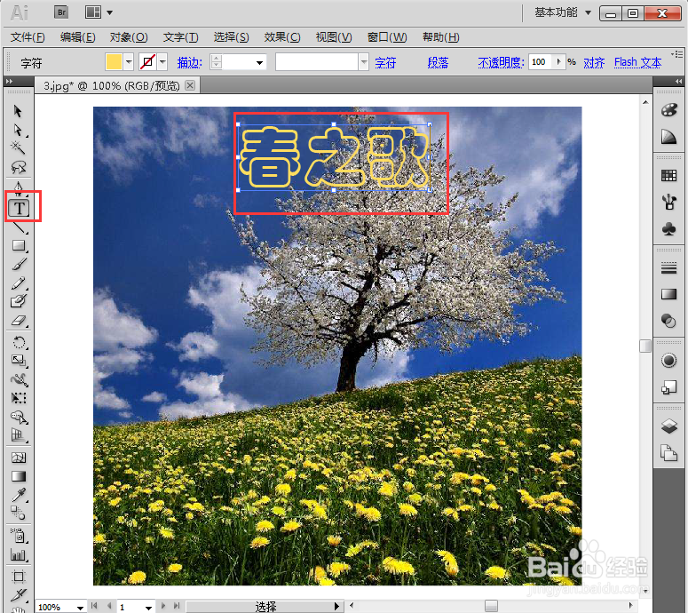This screenshot has height=613, width=688.
Task: Open the Artboards panel
Action: [x=668, y=453]
